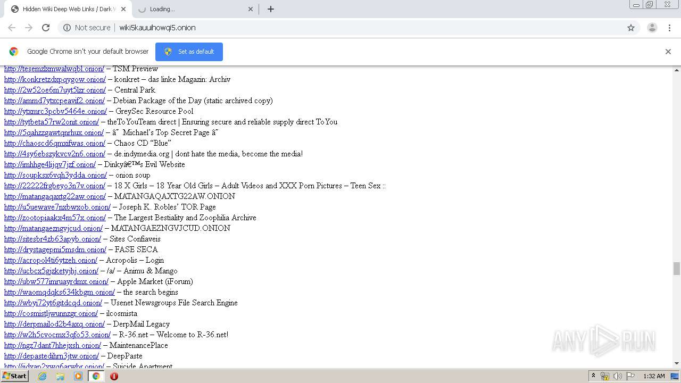This screenshot has width=681, height=383.
Task: Open the Chrome three-dot menu
Action: [x=669, y=28]
